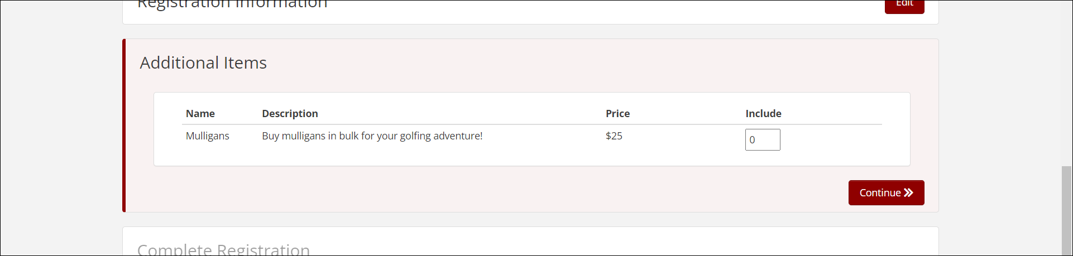1073x256 pixels.
Task: Click the double chevron icon on Continue
Action: [x=908, y=193]
